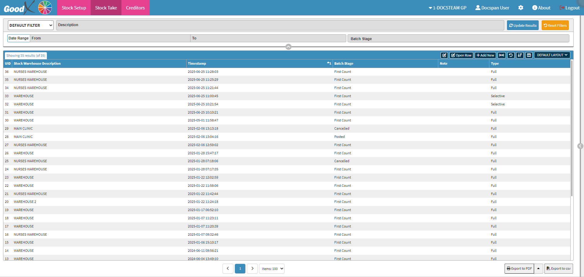Open the column chooser icon
Viewport: 584px width, 277px height.
[529, 55]
